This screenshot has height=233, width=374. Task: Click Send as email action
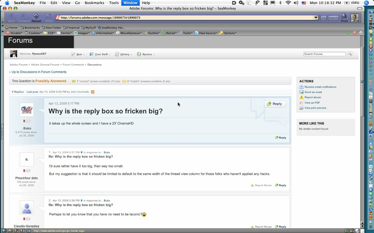(313, 92)
